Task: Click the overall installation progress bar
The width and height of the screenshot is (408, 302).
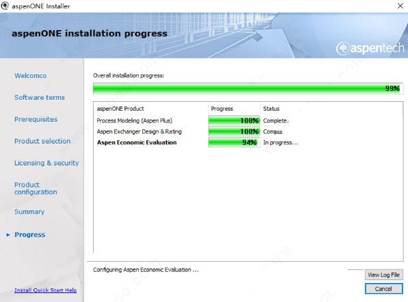Action: coord(248,89)
